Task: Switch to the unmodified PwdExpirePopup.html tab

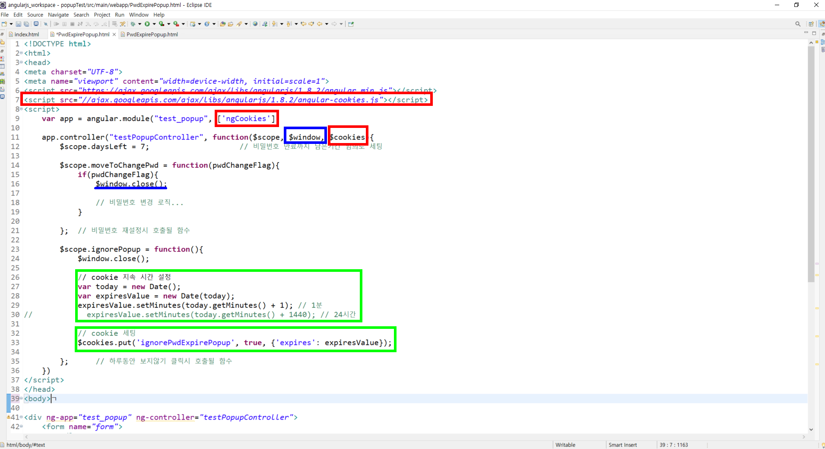Action: point(149,35)
